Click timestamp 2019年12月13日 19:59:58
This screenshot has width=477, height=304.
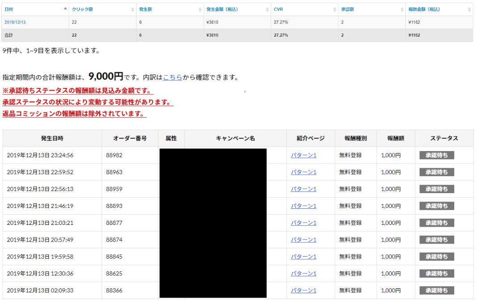tap(40, 257)
